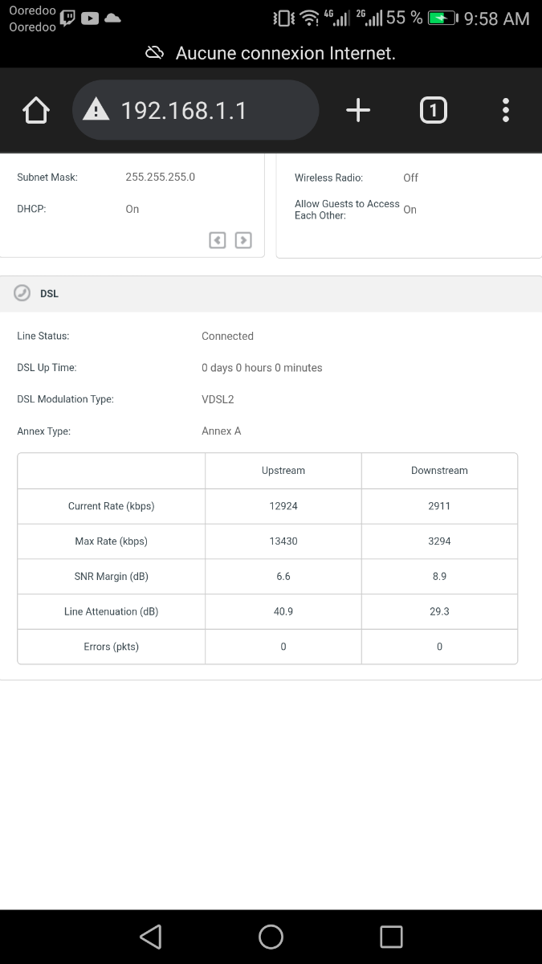Screen dimensions: 542x964
Task: Tap the browser home icon
Action: 36,111
